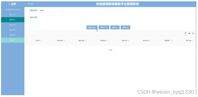Open 完成订单 in the sidebar
Image resolution: width=198 pixels, height=97 pixels.
[x=13, y=40]
